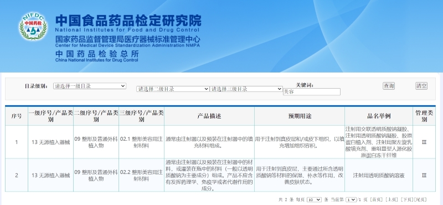
Task: Click row 2 预期用途 cell about 改善皮肤状态
Action: pos(300,175)
